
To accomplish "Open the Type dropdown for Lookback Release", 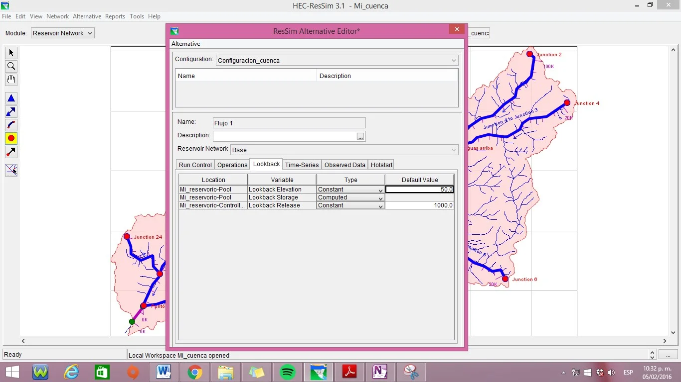I will point(350,205).
